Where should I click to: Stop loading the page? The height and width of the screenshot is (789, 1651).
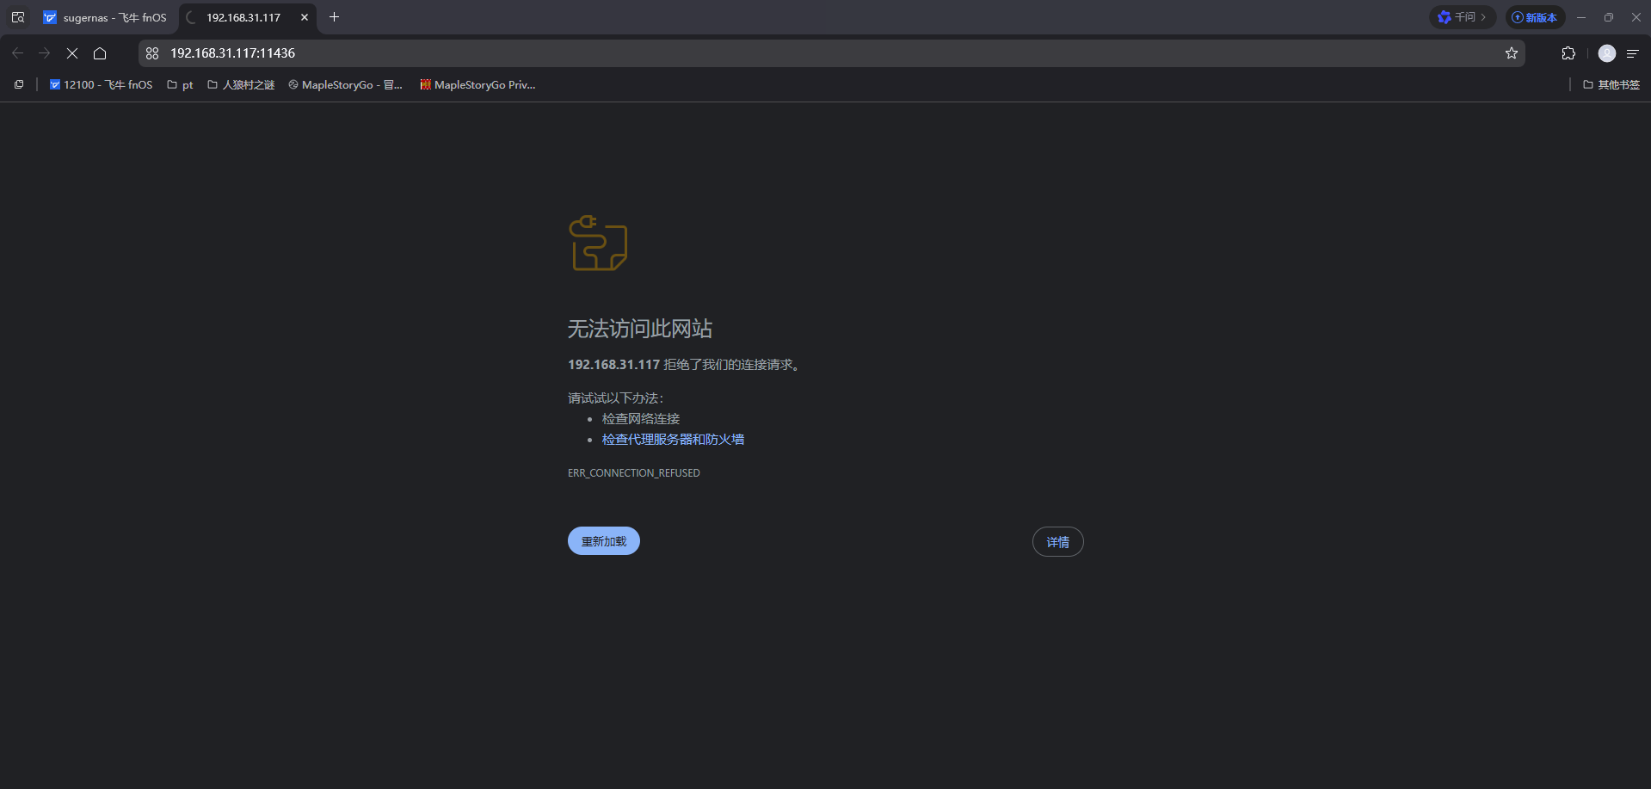pyautogui.click(x=72, y=53)
